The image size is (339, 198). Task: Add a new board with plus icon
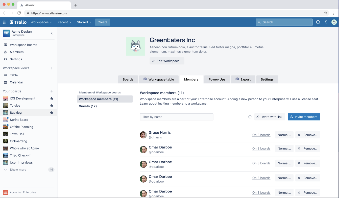[x=52, y=91]
